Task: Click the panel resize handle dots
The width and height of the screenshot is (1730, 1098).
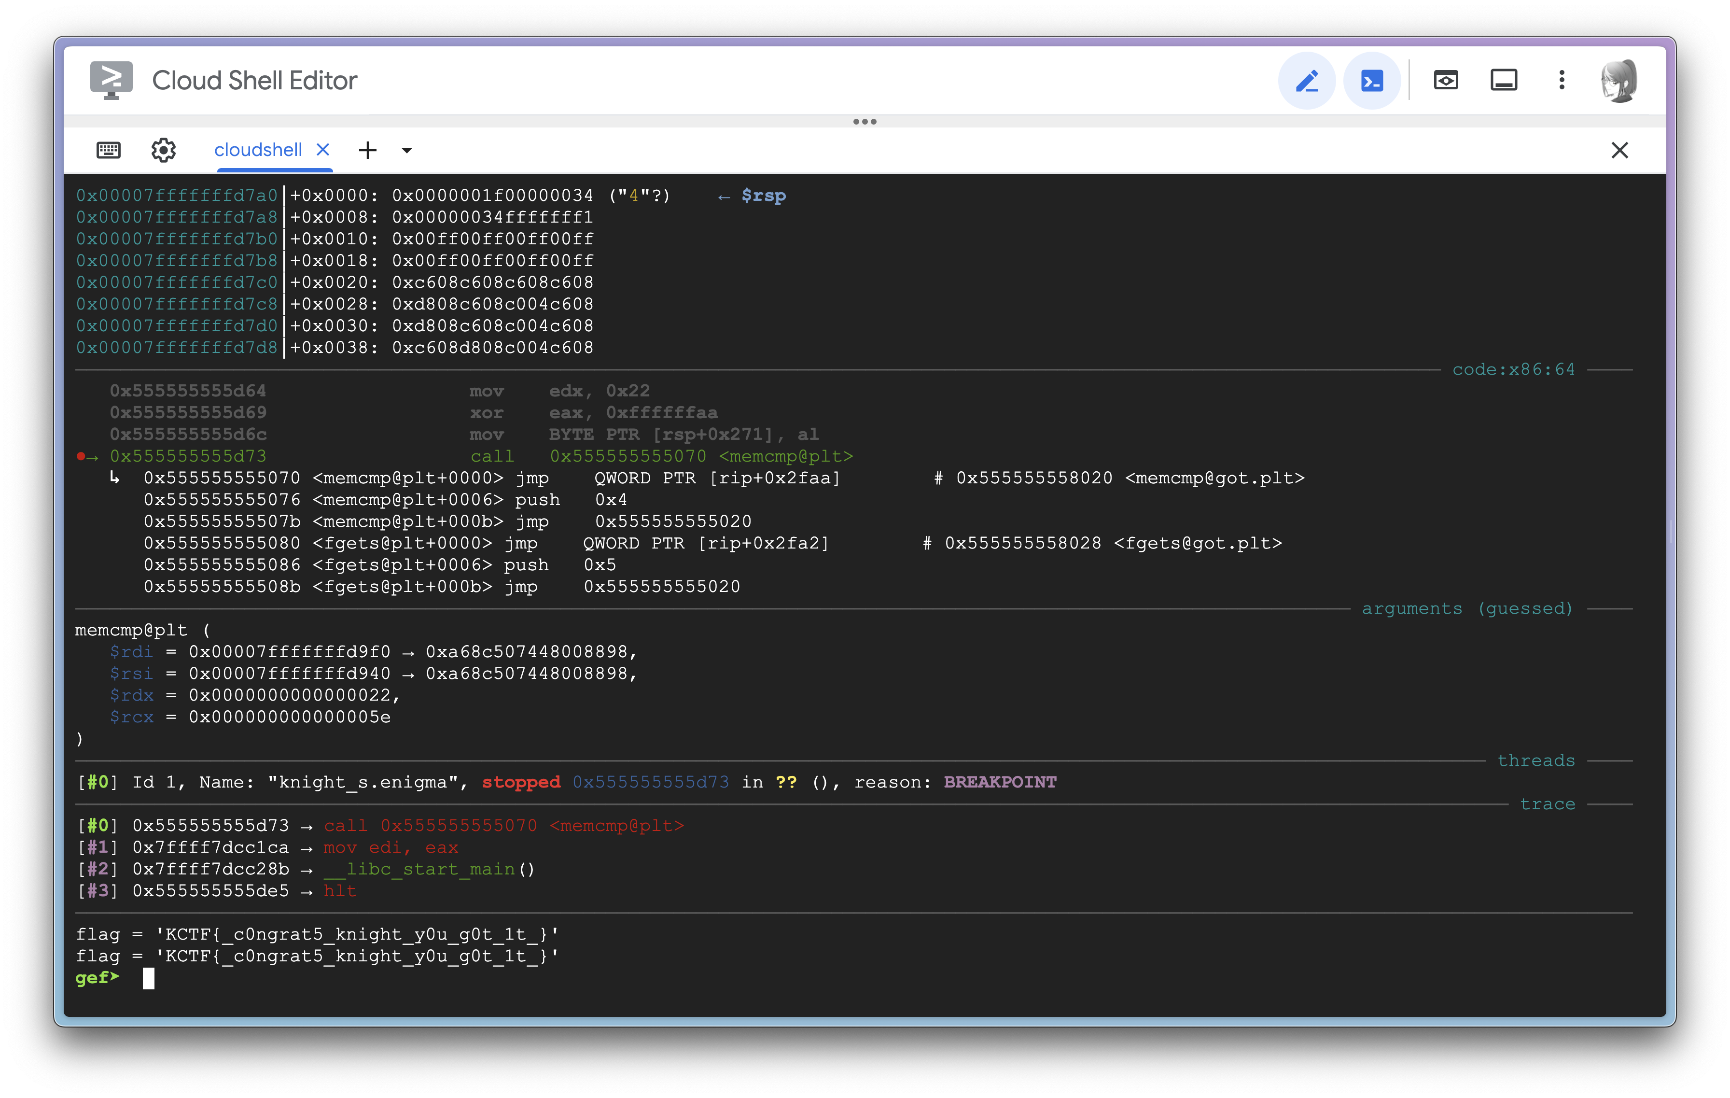Action: [x=865, y=122]
